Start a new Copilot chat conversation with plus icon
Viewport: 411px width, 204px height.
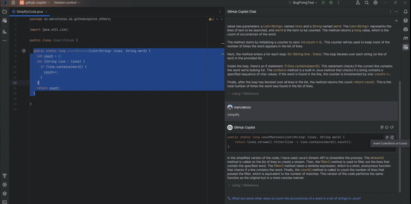click(x=396, y=20)
